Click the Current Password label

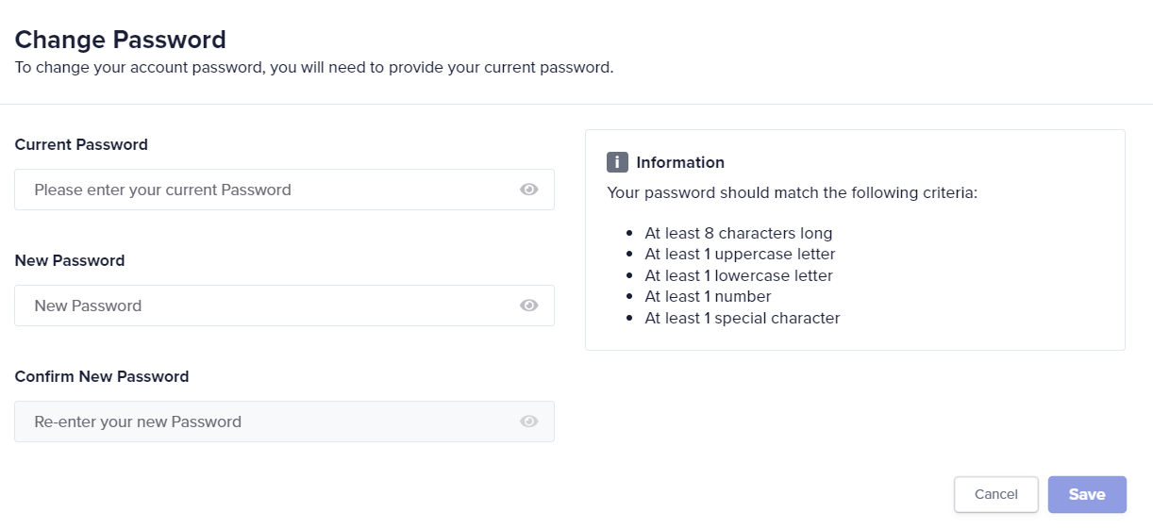click(x=81, y=145)
